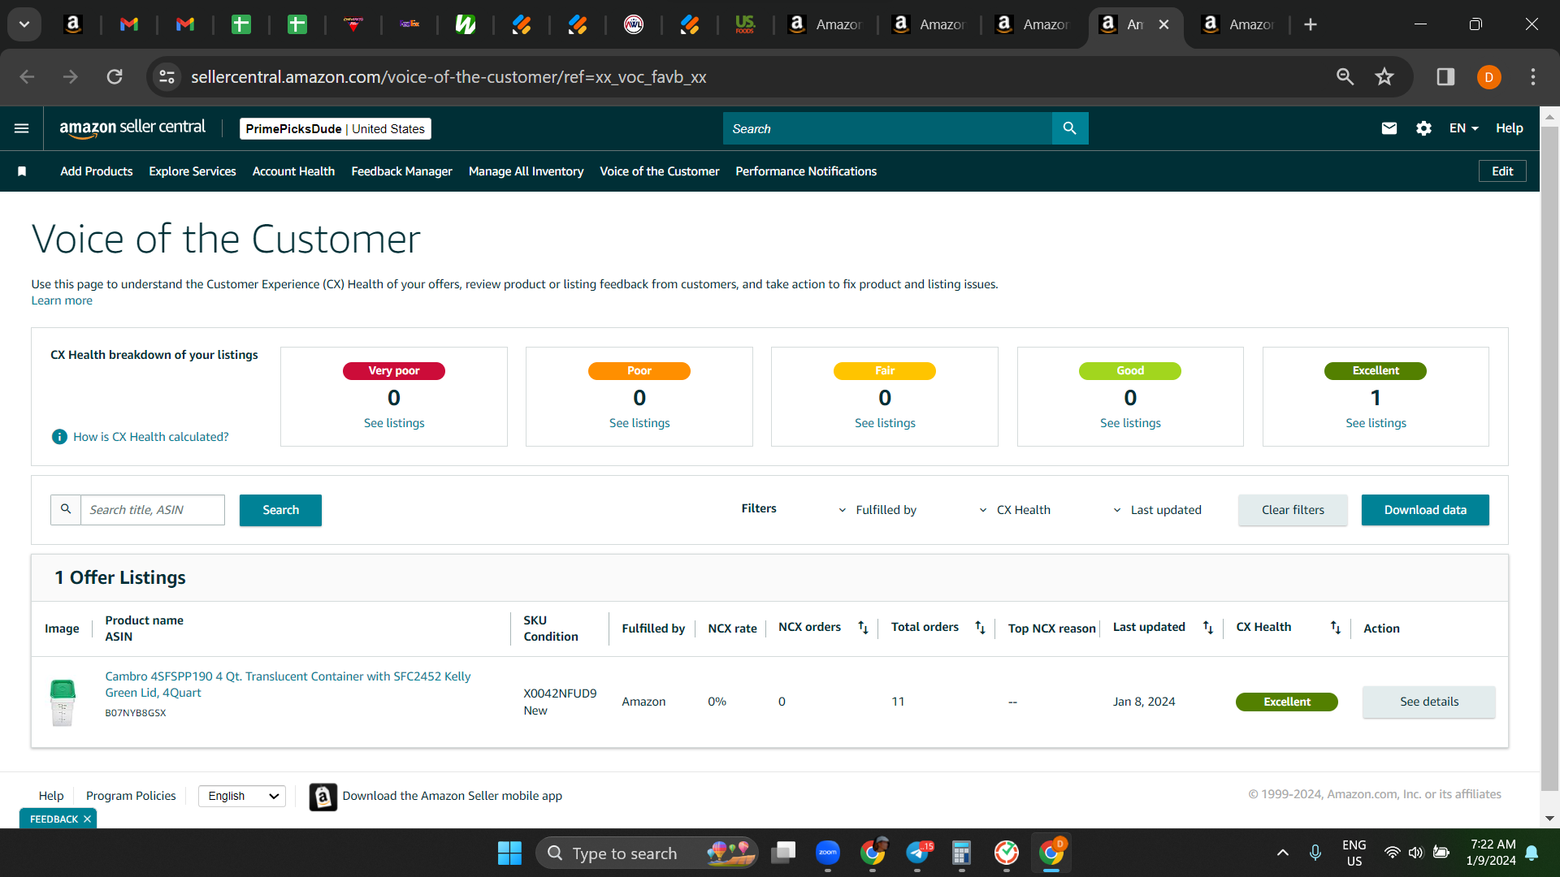Open Chrome three-dot menu

(x=1533, y=77)
